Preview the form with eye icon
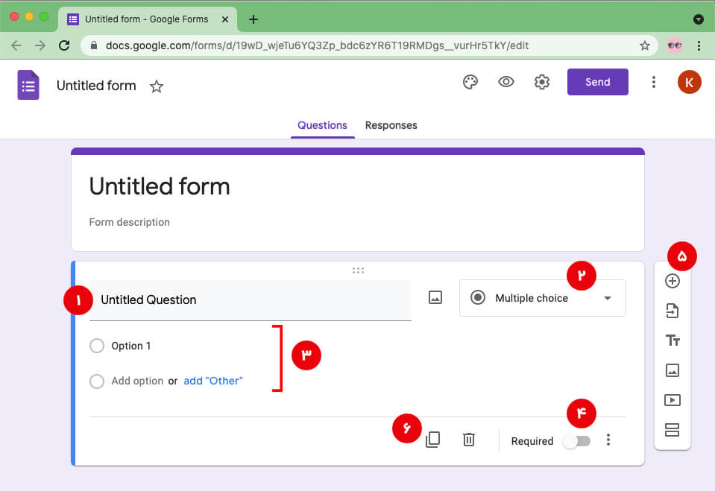715x491 pixels. click(505, 82)
